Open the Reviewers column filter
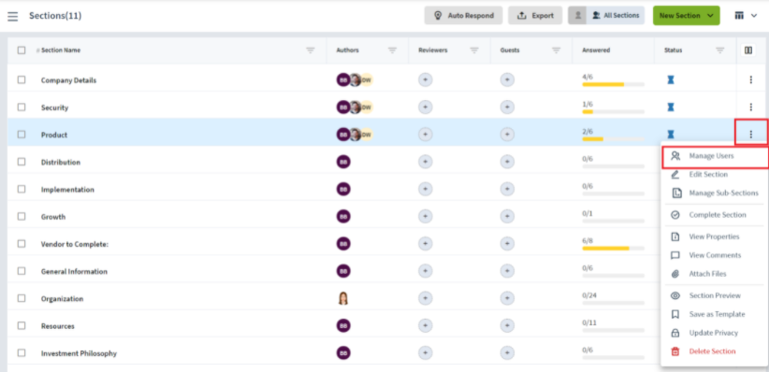The width and height of the screenshot is (769, 372). (474, 50)
